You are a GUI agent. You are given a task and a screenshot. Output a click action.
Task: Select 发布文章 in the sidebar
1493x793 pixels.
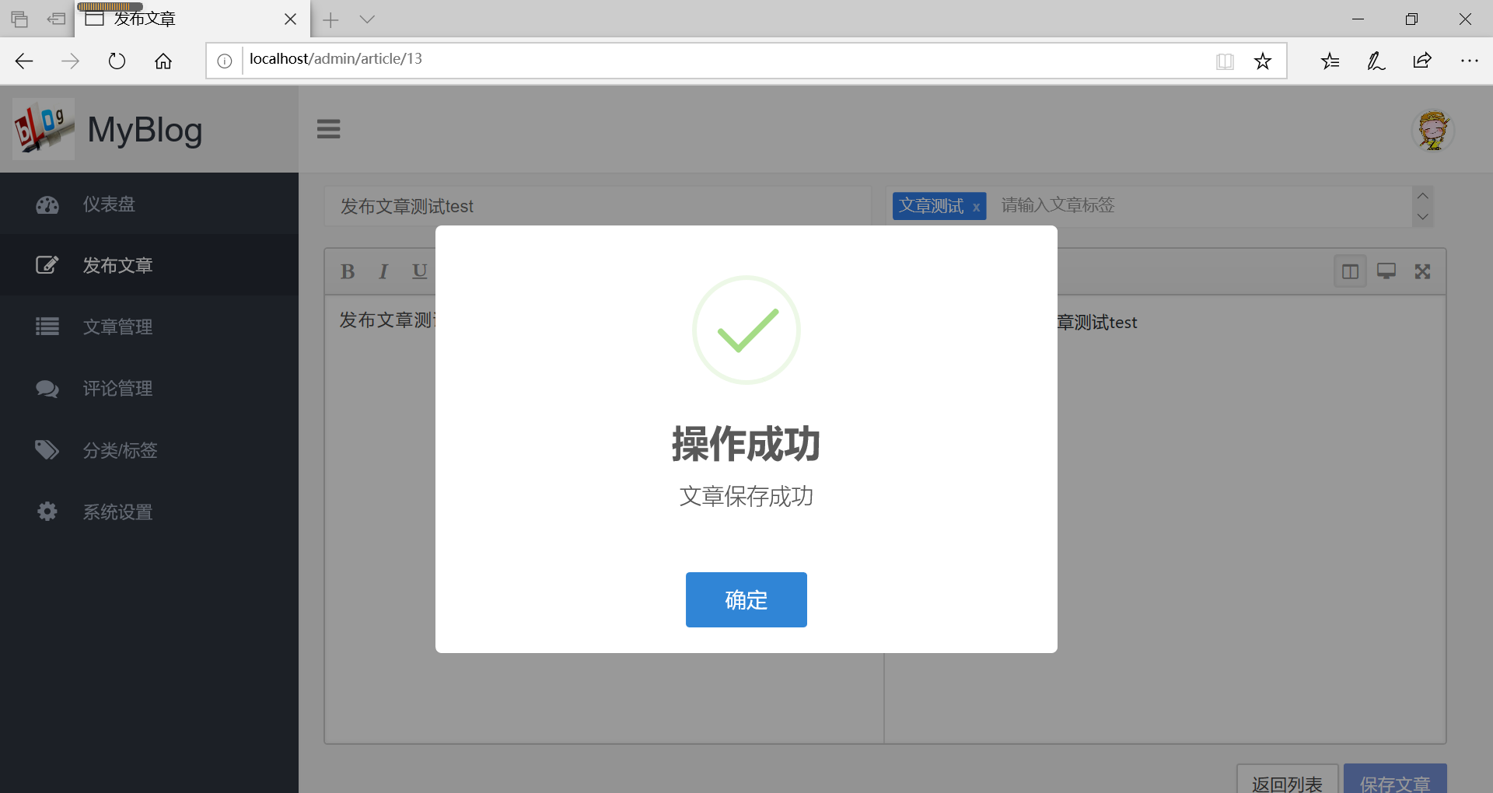(x=149, y=265)
